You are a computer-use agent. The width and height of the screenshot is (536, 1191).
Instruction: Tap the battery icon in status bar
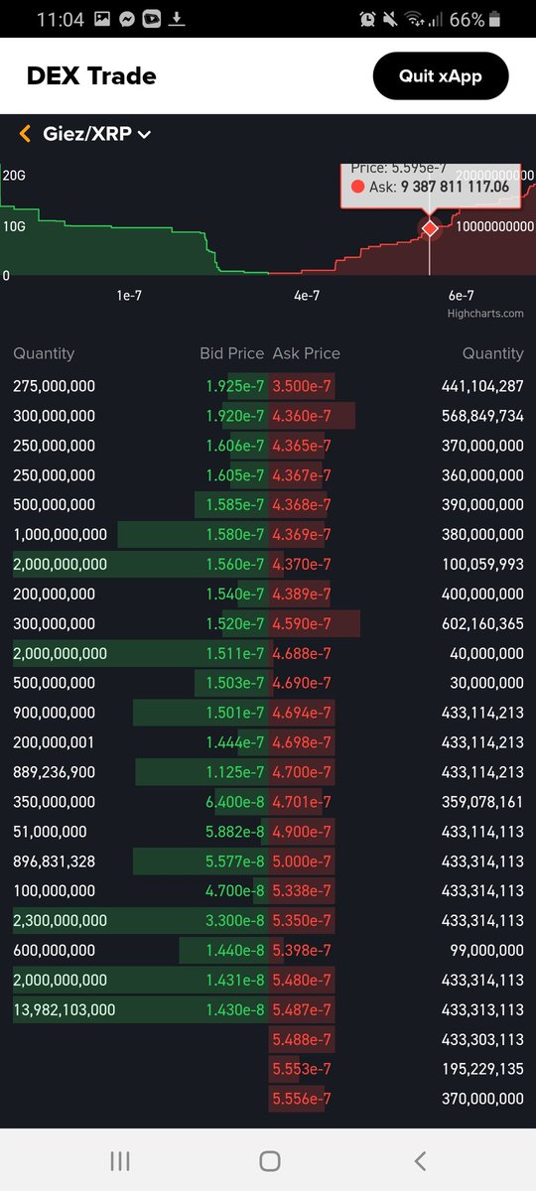495,19
